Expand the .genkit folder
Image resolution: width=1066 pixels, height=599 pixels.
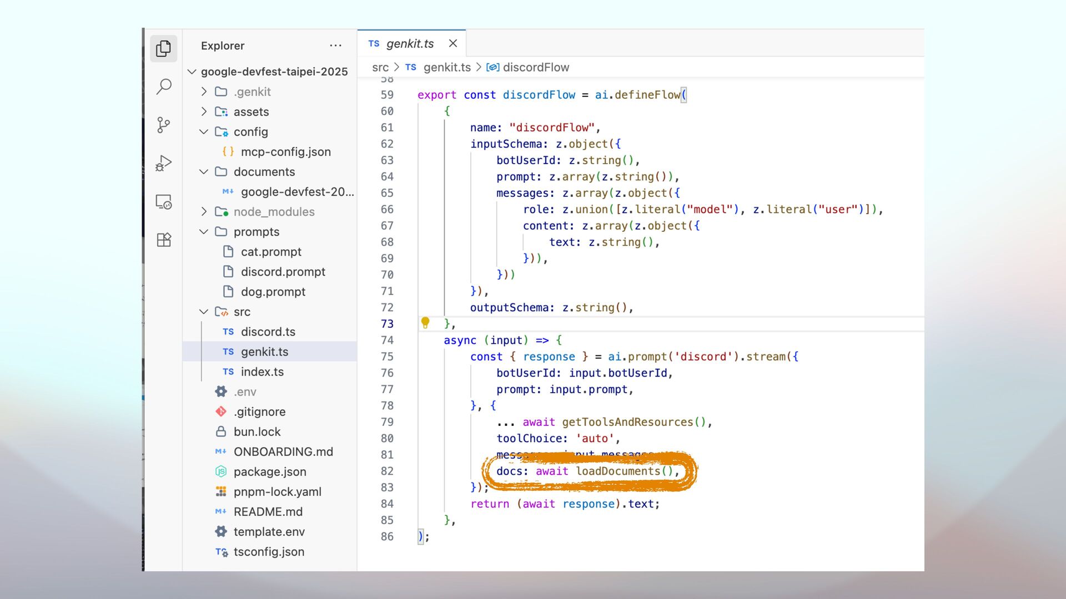(x=204, y=92)
